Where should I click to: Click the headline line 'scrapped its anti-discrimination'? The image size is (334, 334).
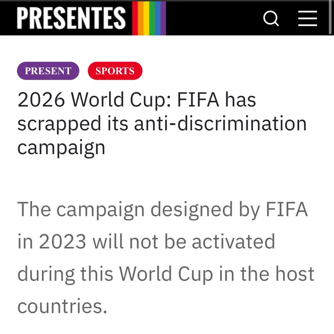(x=162, y=124)
